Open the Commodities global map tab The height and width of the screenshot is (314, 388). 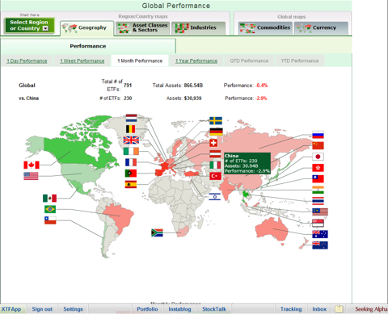[265, 27]
